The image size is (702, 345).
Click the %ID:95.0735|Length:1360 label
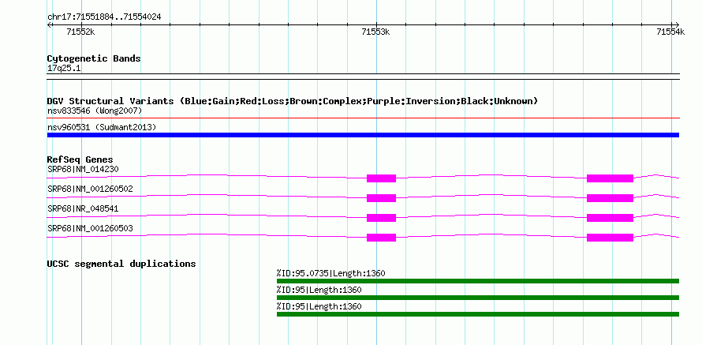click(x=330, y=273)
